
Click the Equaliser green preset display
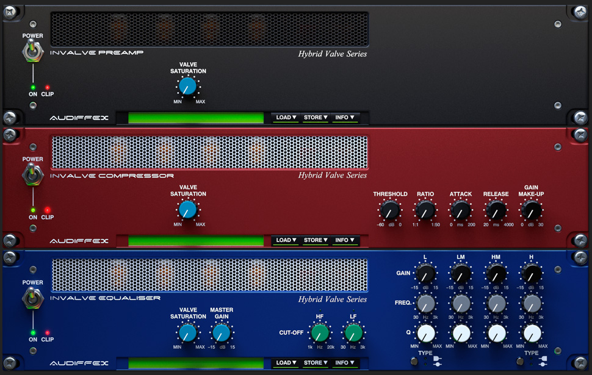[x=196, y=363]
